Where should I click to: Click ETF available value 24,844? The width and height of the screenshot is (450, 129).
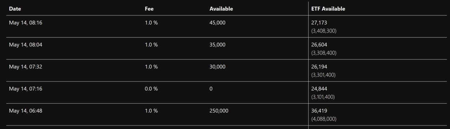coord(319,89)
